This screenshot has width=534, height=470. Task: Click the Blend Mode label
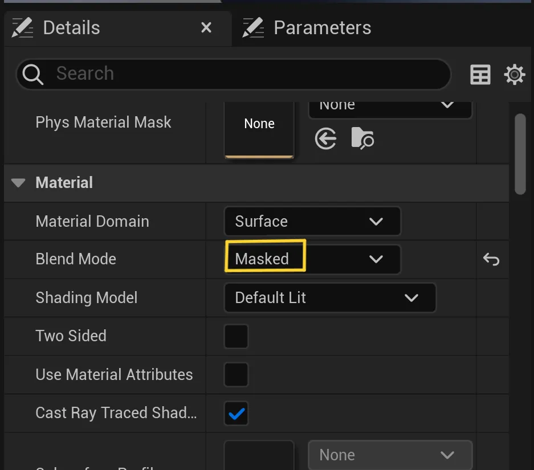(x=76, y=259)
